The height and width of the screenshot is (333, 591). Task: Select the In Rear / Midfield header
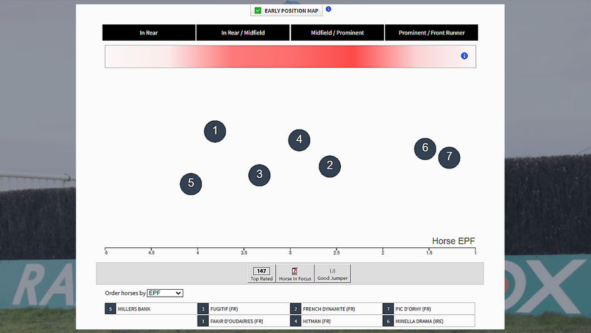[x=243, y=33]
